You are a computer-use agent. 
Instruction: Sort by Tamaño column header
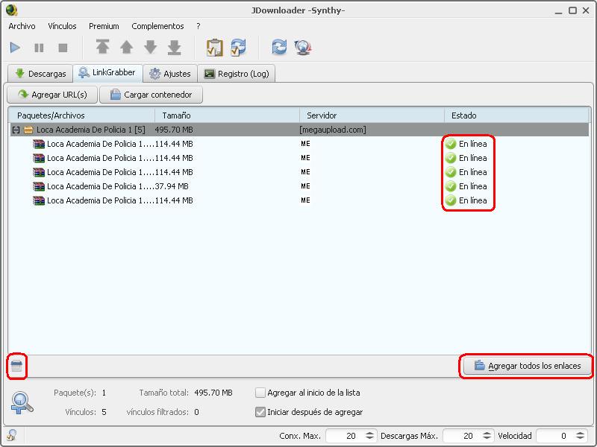[228, 115]
